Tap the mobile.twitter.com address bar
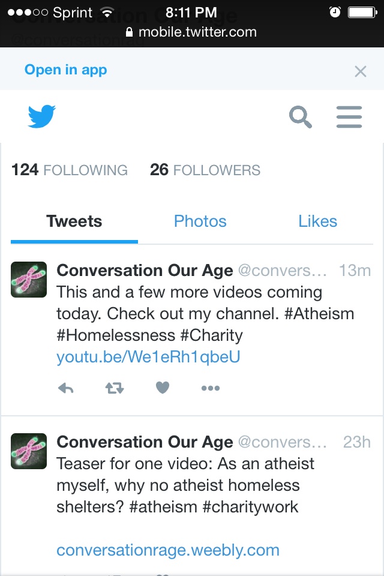This screenshot has width=384, height=576. [191, 32]
